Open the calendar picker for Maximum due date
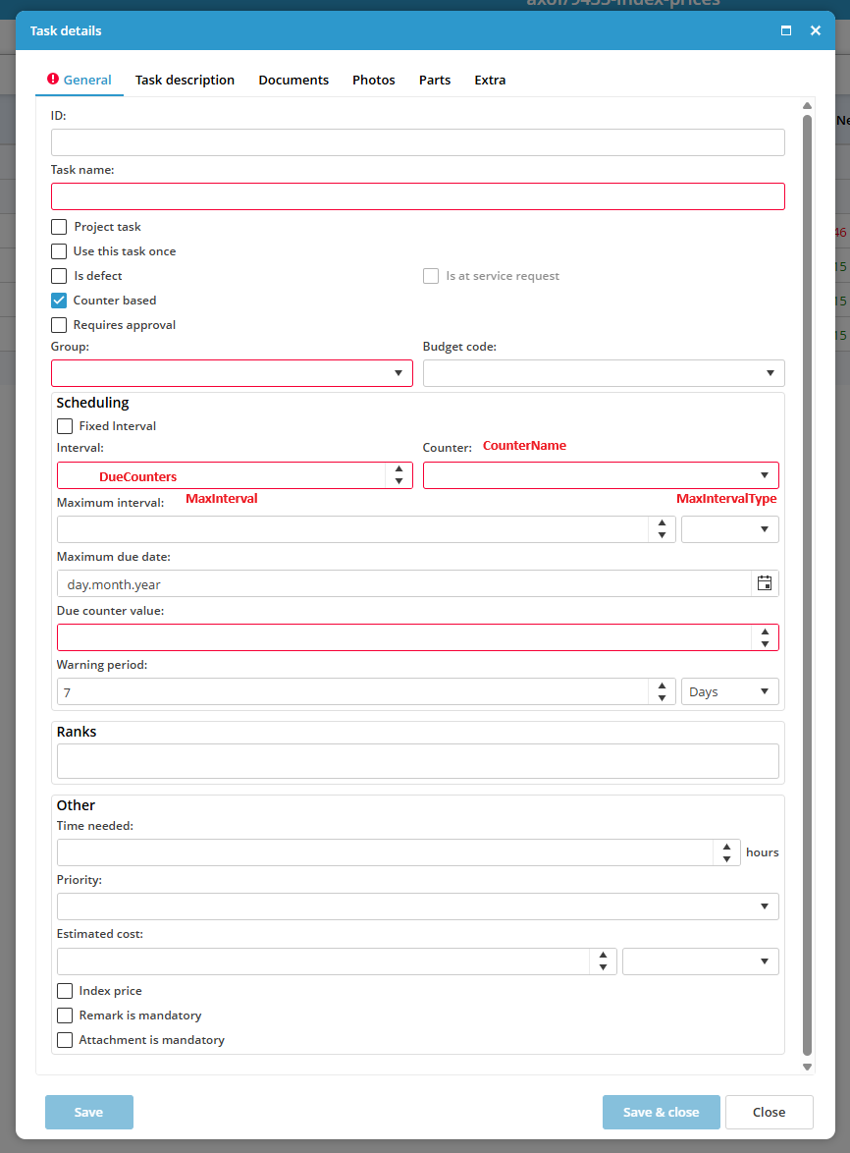This screenshot has width=850, height=1153. 764,583
